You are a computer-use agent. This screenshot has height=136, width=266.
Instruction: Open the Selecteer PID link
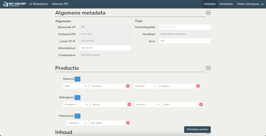click(60, 4)
